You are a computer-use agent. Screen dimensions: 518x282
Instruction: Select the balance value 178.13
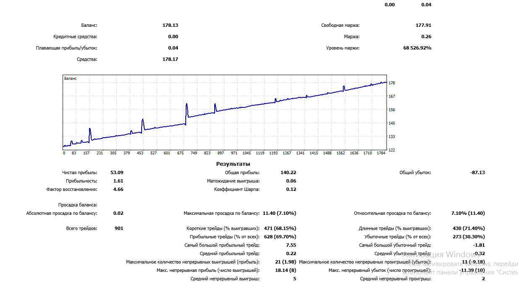click(x=170, y=25)
